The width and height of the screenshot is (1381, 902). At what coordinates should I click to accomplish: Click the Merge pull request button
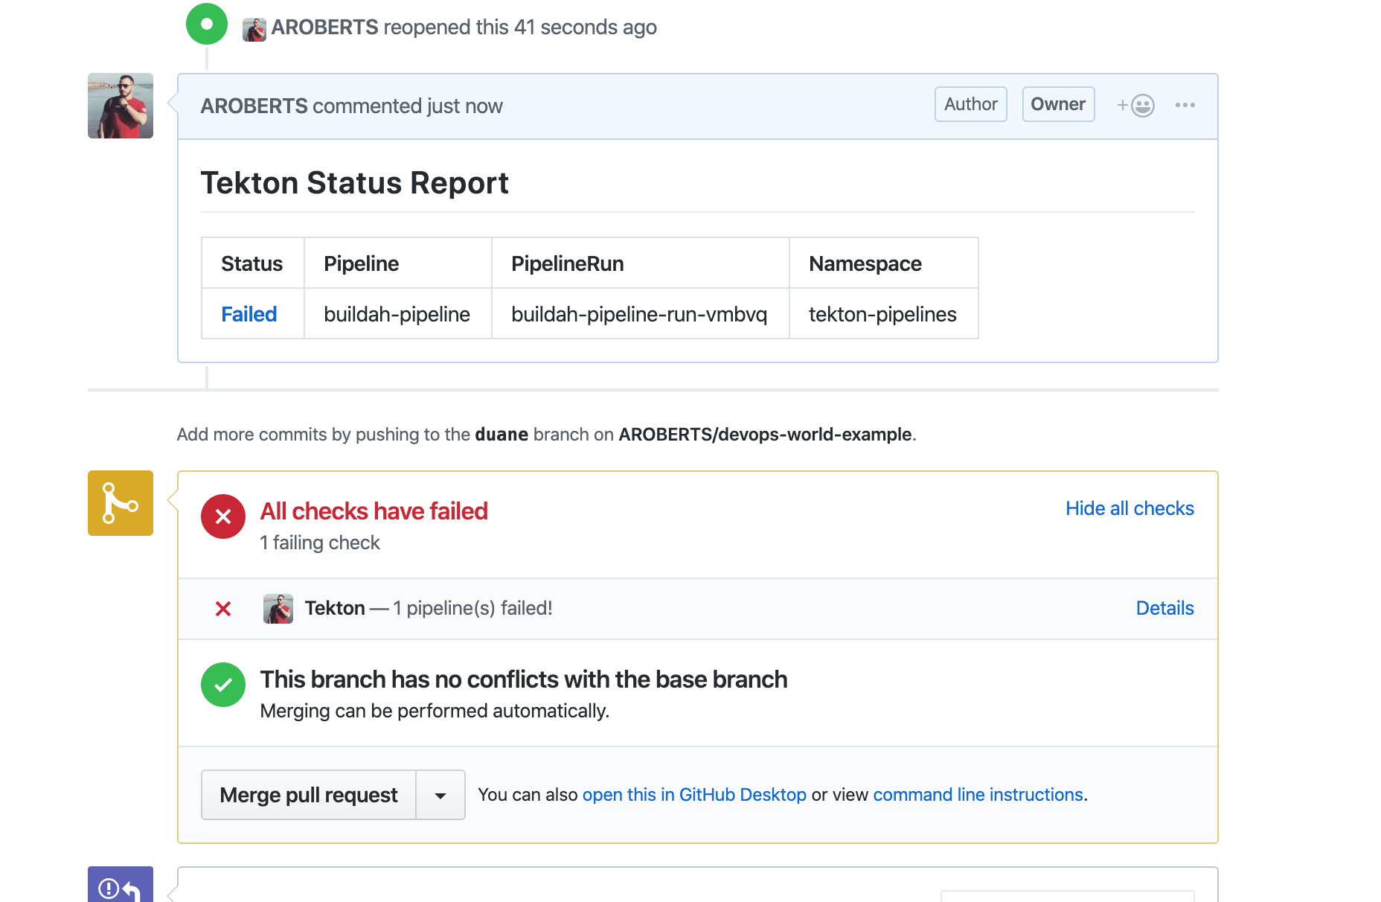309,795
